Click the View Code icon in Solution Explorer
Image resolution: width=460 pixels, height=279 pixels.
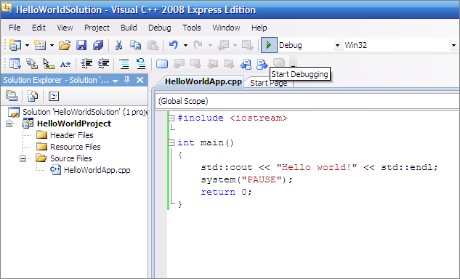[x=54, y=96]
